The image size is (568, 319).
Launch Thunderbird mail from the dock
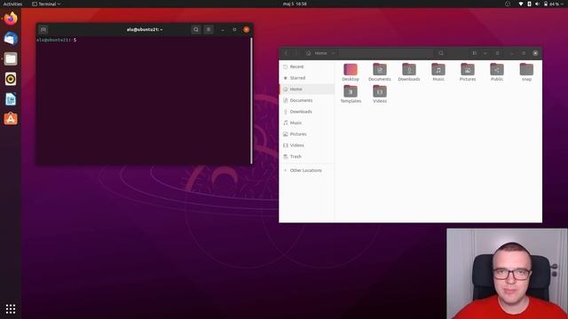pos(11,39)
